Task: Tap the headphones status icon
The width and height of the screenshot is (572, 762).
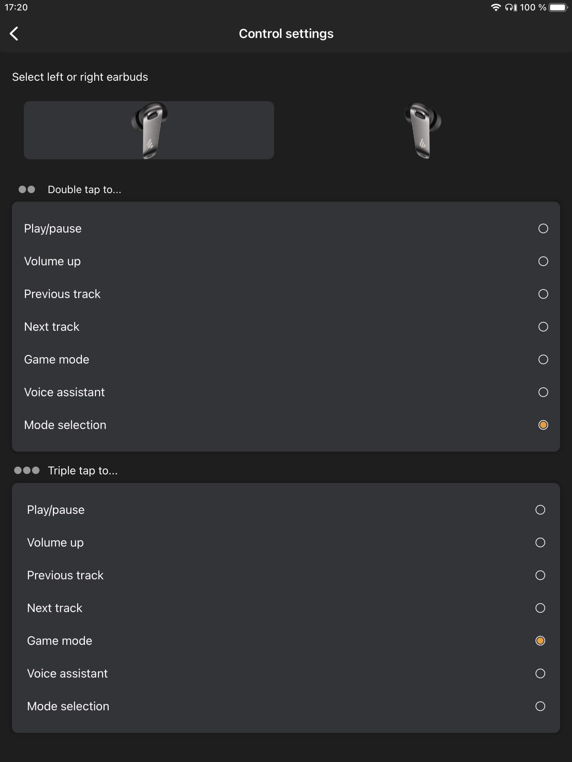Action: [x=511, y=7]
